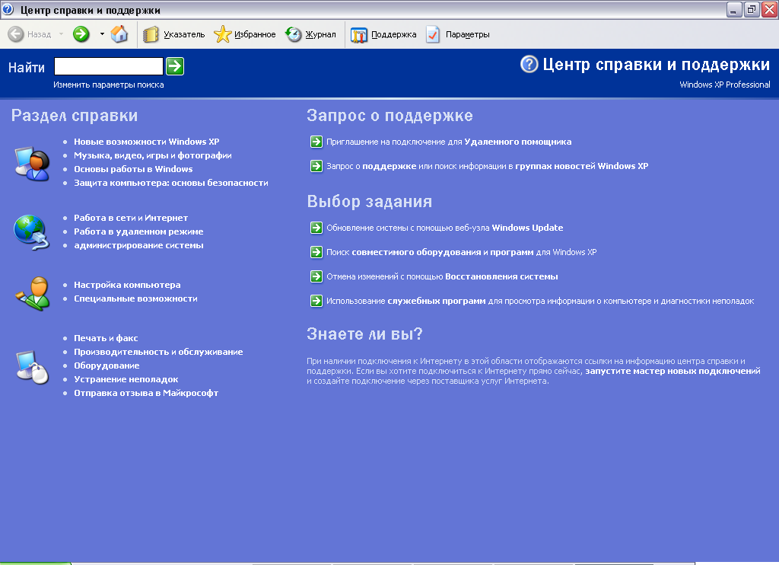Viewport: 779px width, 565px height.
Task: Open 'администрирование системы' topic
Action: click(138, 245)
